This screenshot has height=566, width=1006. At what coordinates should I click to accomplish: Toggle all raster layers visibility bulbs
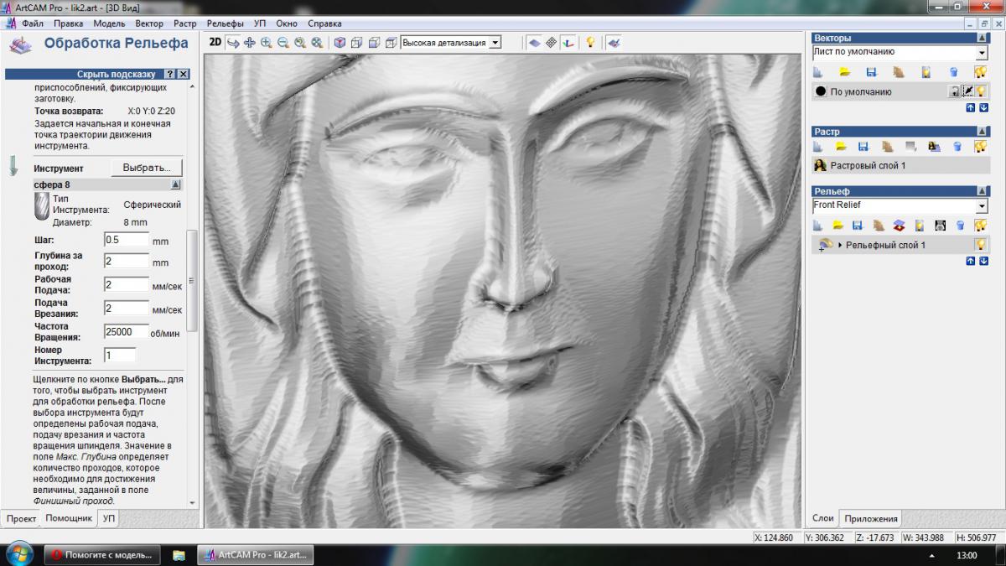980,146
